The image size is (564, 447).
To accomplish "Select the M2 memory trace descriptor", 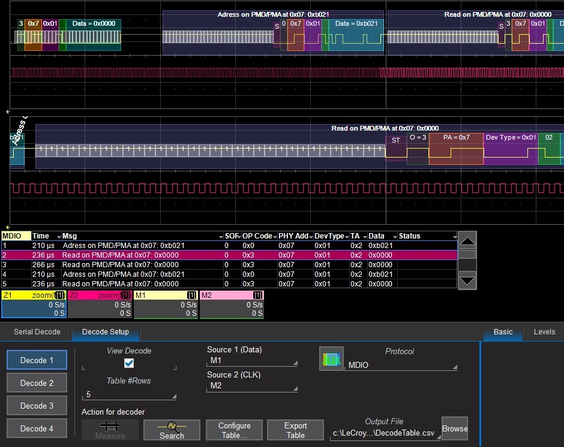I will 232,304.
